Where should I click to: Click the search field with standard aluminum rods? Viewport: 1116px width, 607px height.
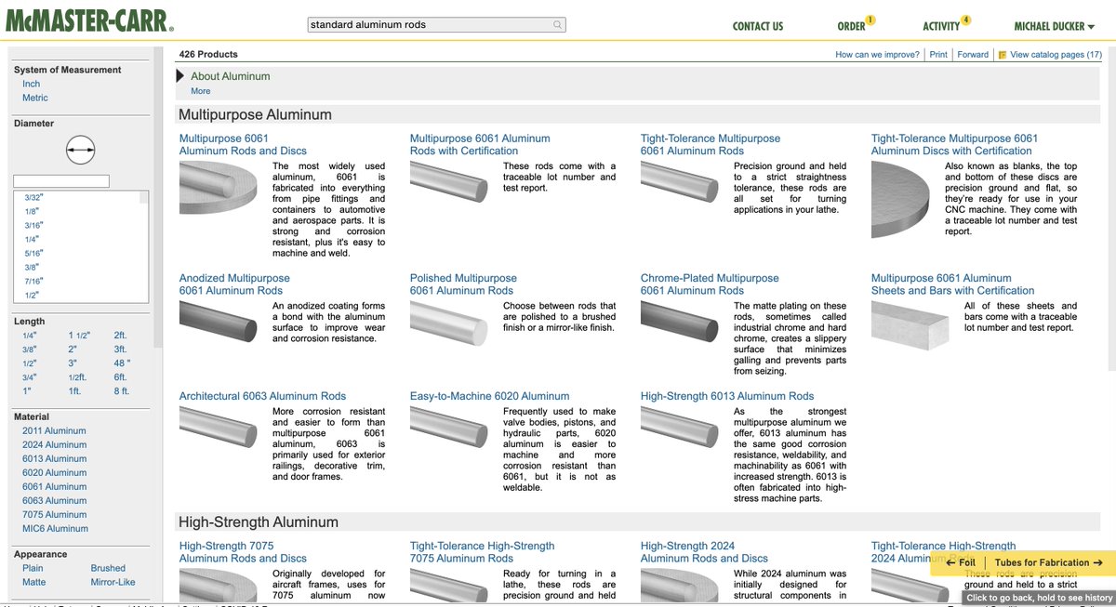point(437,25)
